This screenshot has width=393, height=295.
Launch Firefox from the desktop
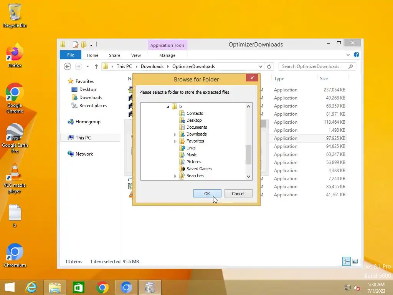pos(15,56)
